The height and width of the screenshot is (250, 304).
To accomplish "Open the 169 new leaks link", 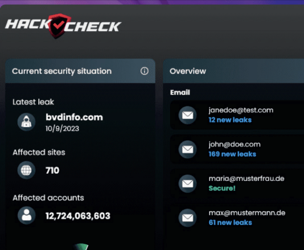I will click(232, 154).
